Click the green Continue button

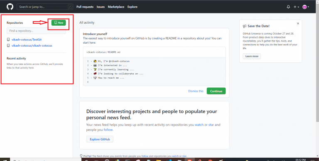tap(216, 91)
